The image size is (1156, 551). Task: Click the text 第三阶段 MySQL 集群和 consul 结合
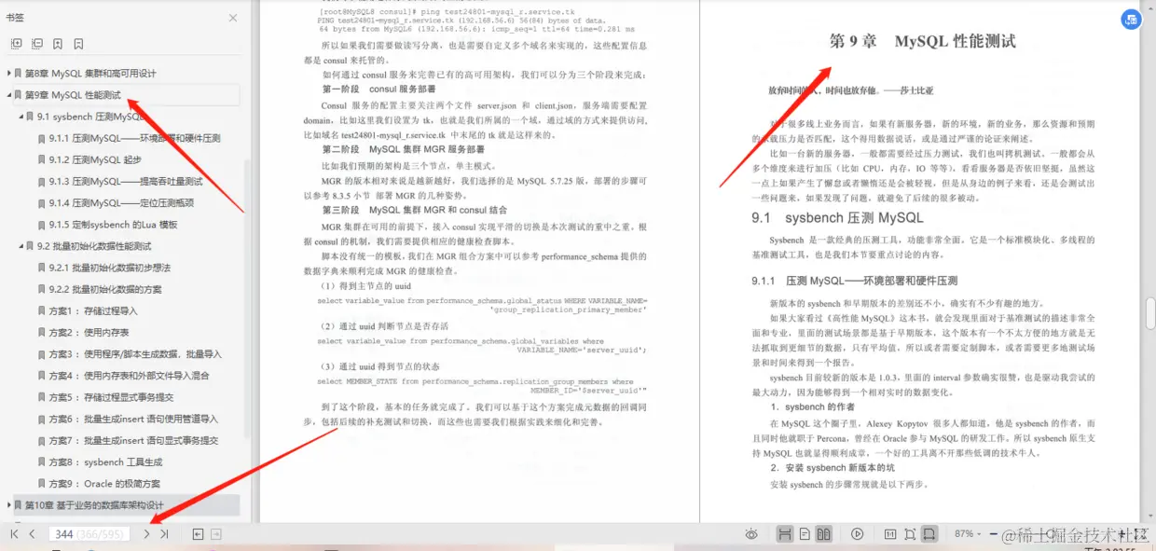click(x=414, y=211)
